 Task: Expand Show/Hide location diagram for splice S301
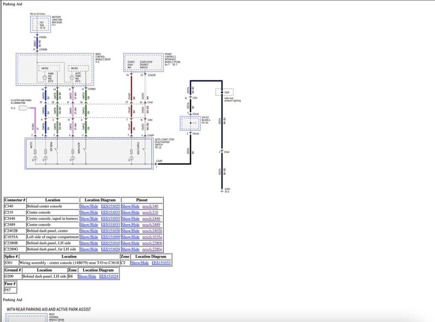[140, 263]
